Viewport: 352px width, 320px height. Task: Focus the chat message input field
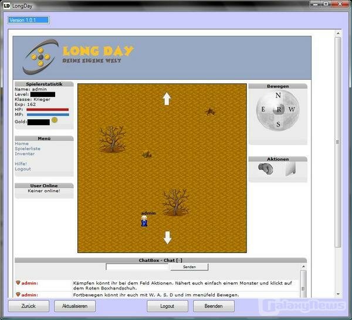pyautogui.click(x=137, y=267)
